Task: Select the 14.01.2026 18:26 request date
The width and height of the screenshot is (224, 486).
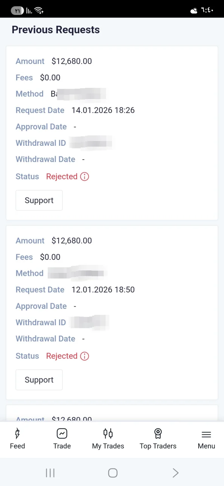Action: (x=103, y=110)
